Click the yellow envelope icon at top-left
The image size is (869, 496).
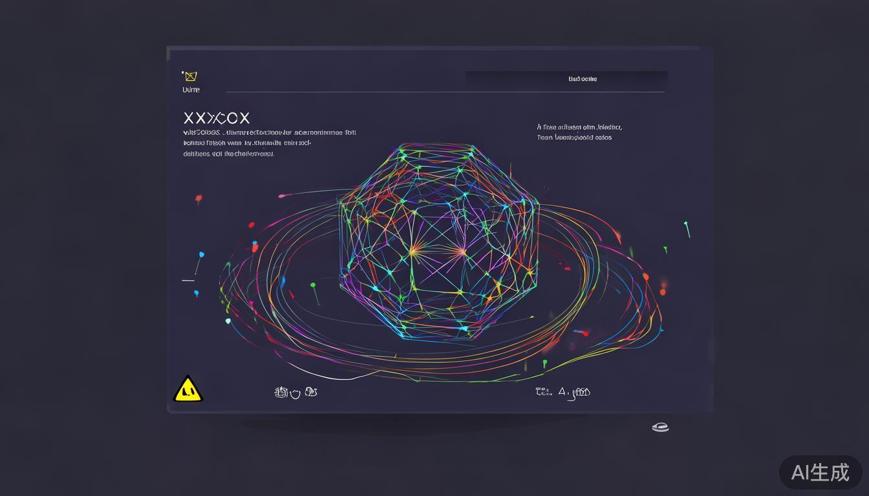tap(190, 76)
